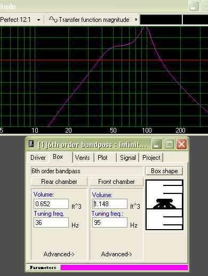Image resolution: width=208 pixels, height=276 pixels.
Task: Open the Project tab
Action: pos(151,158)
